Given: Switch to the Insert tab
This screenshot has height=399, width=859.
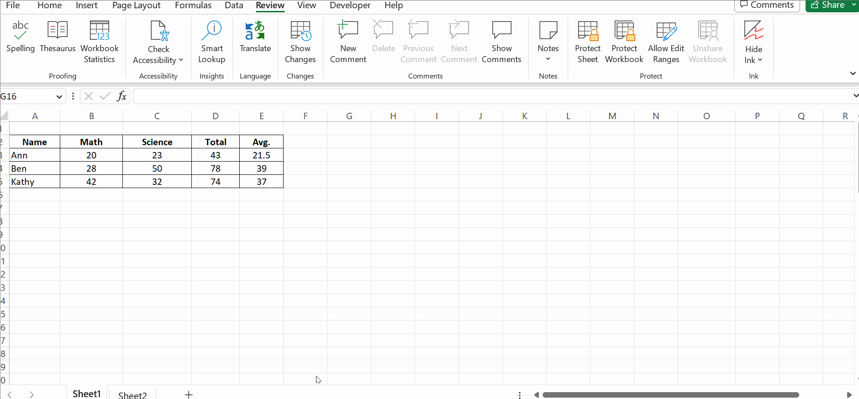Looking at the screenshot, I should [87, 5].
